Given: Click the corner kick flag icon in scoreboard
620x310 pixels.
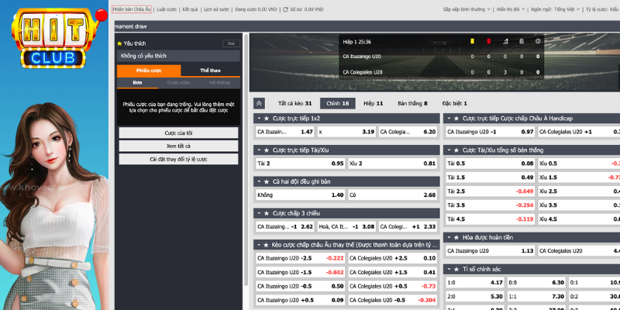Looking at the screenshot, I should tap(505, 41).
